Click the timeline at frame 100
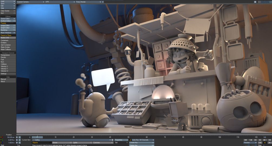The image size is (272, 146). 219,137
